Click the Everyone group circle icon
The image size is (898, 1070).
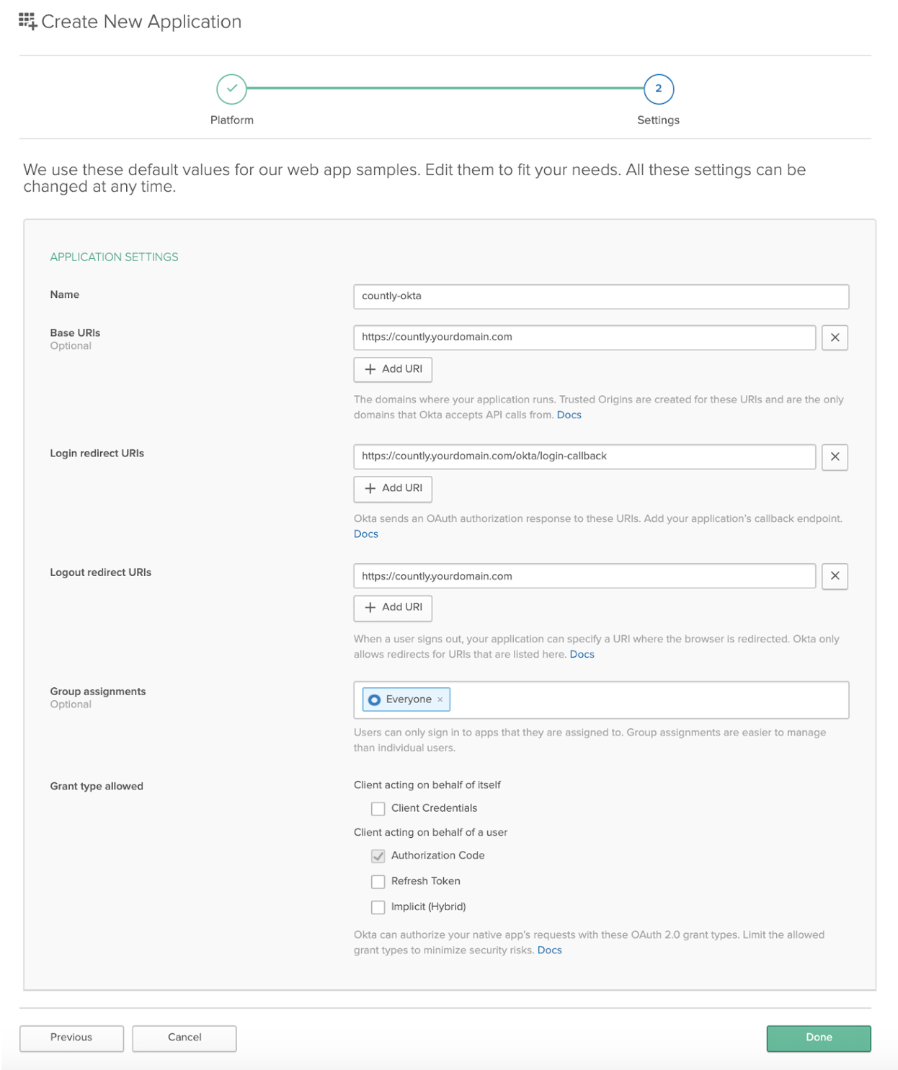click(x=374, y=699)
